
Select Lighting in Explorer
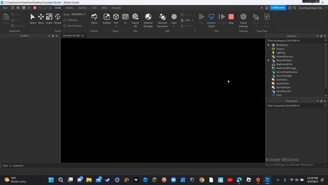tap(280, 52)
